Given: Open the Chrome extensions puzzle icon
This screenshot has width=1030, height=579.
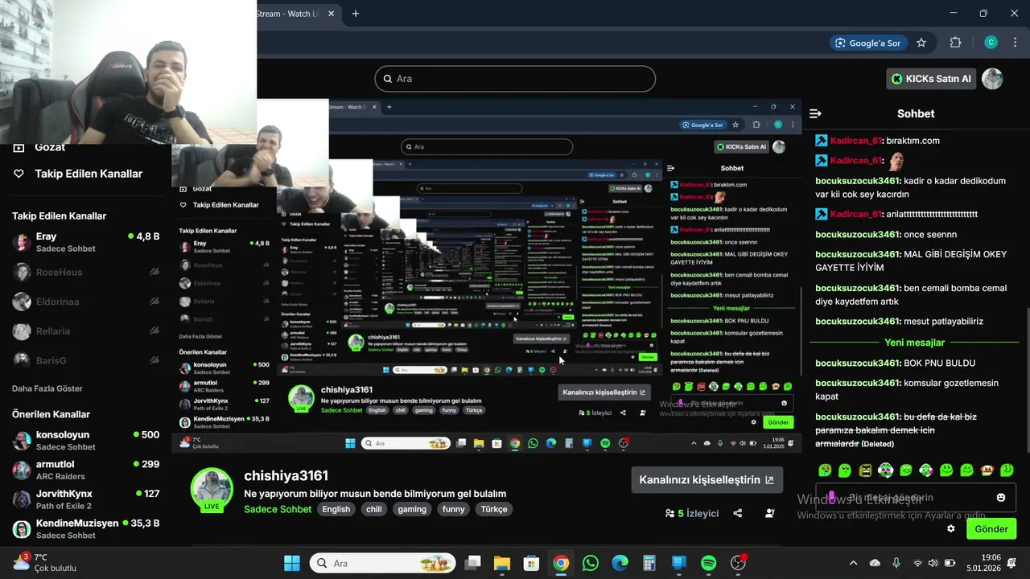Looking at the screenshot, I should pyautogui.click(x=956, y=43).
